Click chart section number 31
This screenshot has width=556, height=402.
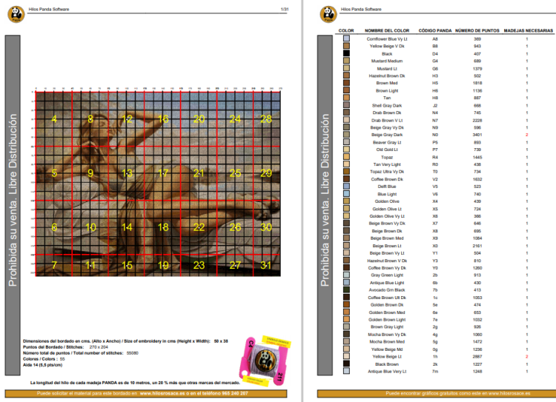pos(266,265)
